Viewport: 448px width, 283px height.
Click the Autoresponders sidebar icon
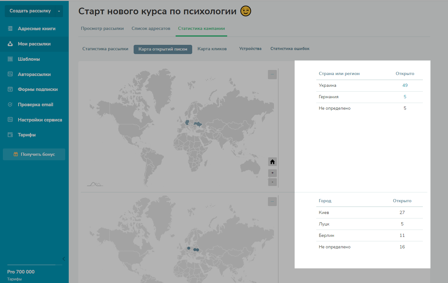[10, 74]
